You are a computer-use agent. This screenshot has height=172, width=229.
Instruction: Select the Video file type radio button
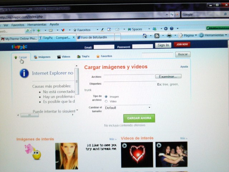coord(106,101)
